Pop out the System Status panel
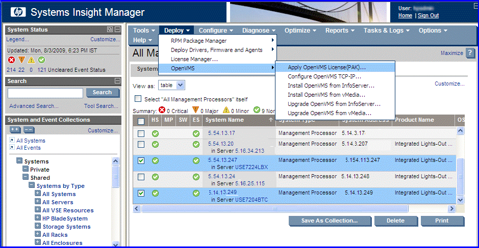Image resolution: width=479 pixels, height=248 pixels. click(110, 30)
